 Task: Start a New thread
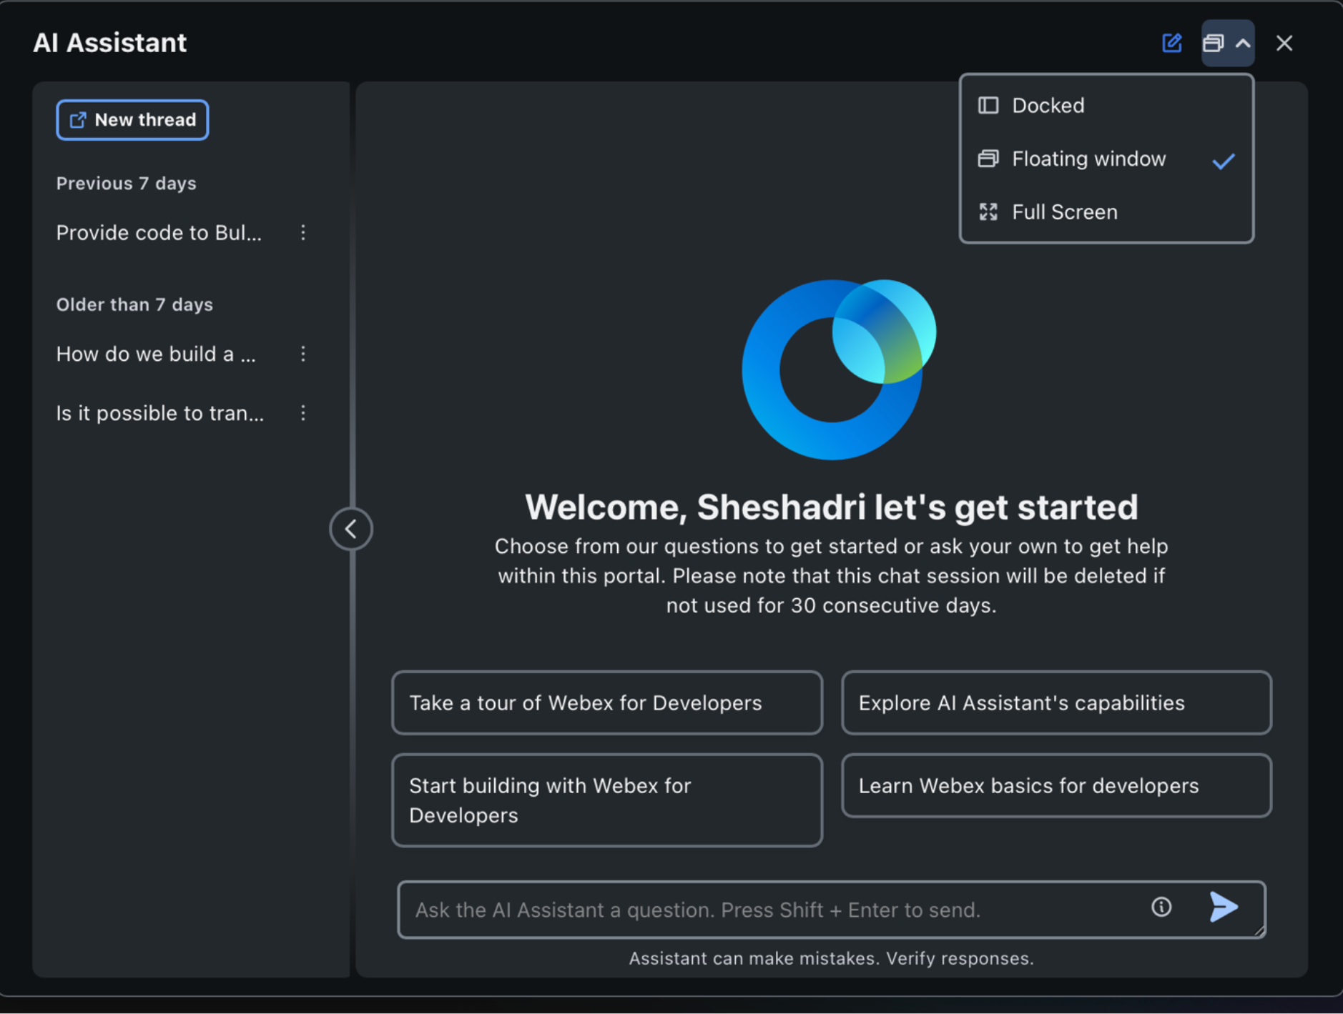(132, 120)
